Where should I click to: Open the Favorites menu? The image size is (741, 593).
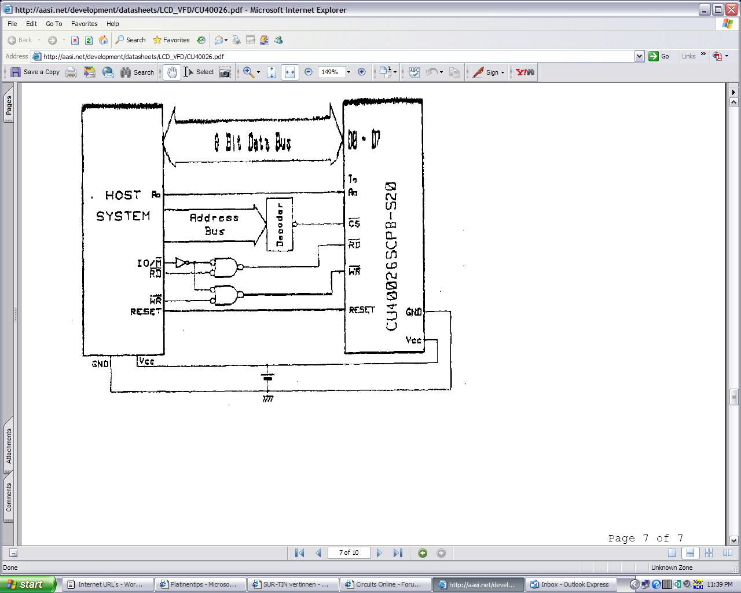[84, 24]
